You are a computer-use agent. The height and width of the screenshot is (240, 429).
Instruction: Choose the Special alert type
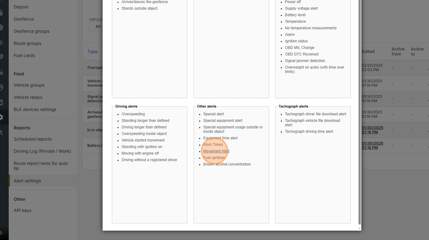[x=213, y=114]
